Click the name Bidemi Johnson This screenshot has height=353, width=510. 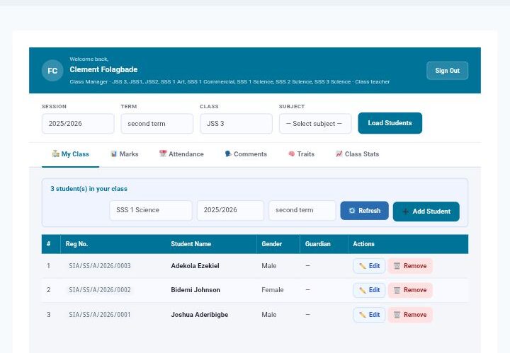(x=195, y=289)
